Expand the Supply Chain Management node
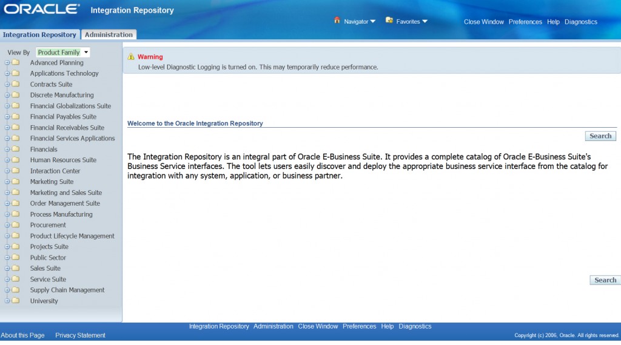 pyautogui.click(x=7, y=290)
